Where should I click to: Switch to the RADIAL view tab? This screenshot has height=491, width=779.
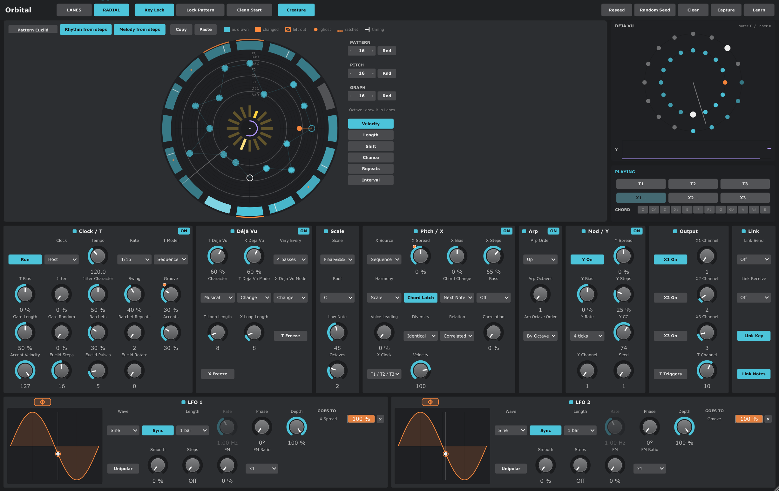[x=111, y=10]
